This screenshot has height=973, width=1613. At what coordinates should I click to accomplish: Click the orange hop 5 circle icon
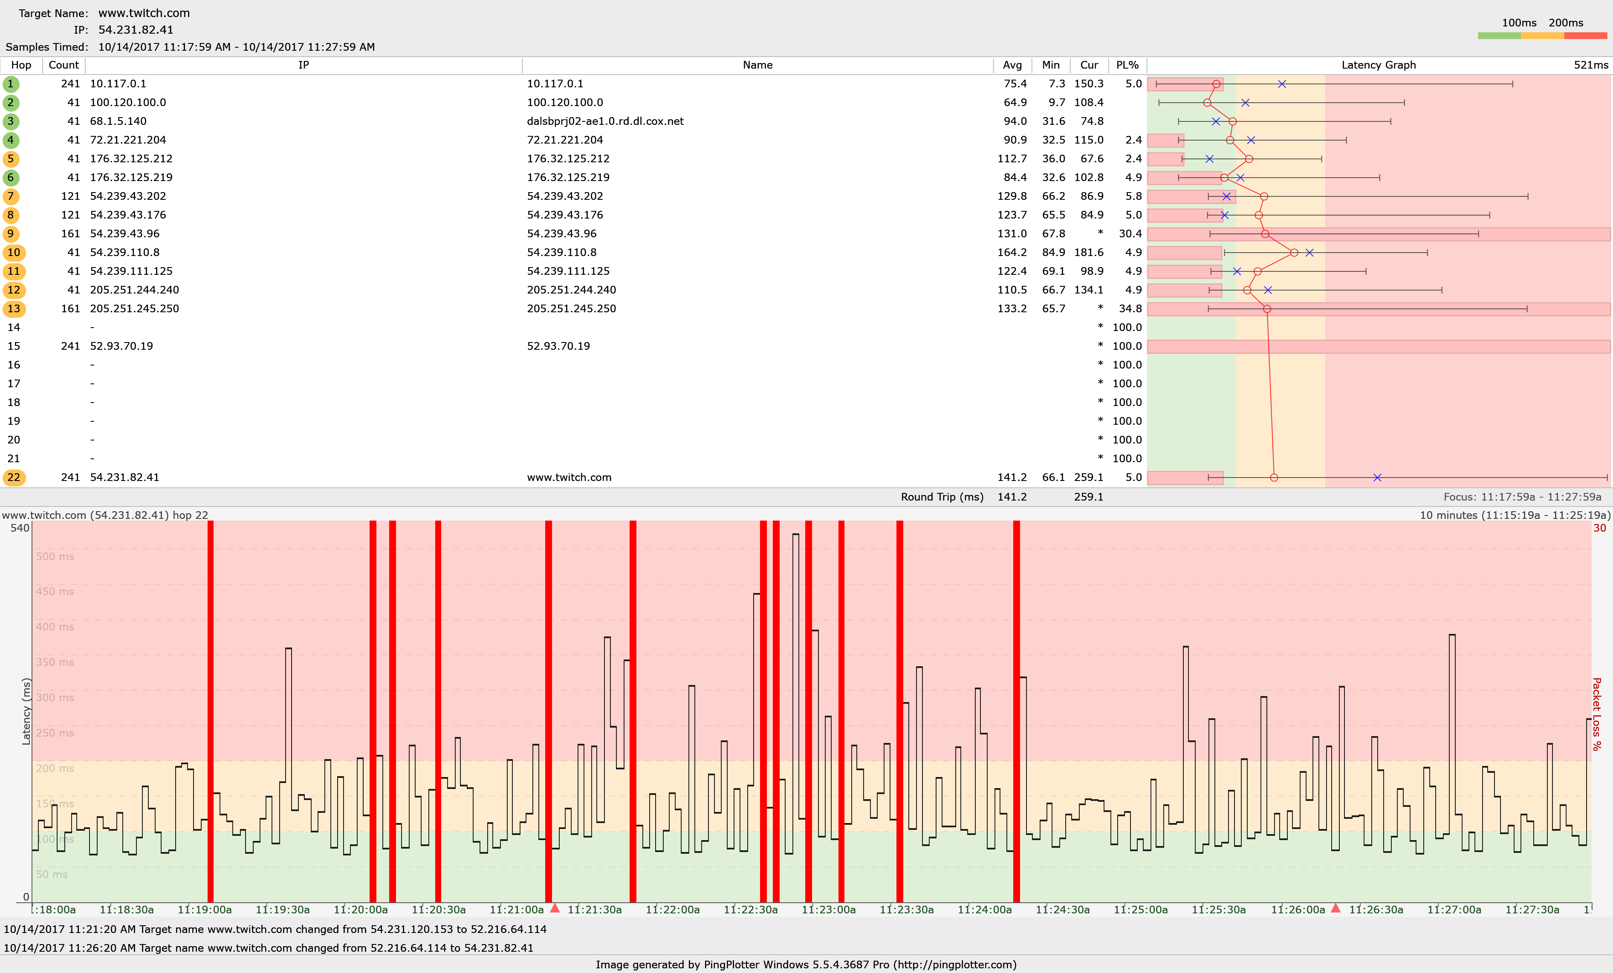(x=11, y=159)
